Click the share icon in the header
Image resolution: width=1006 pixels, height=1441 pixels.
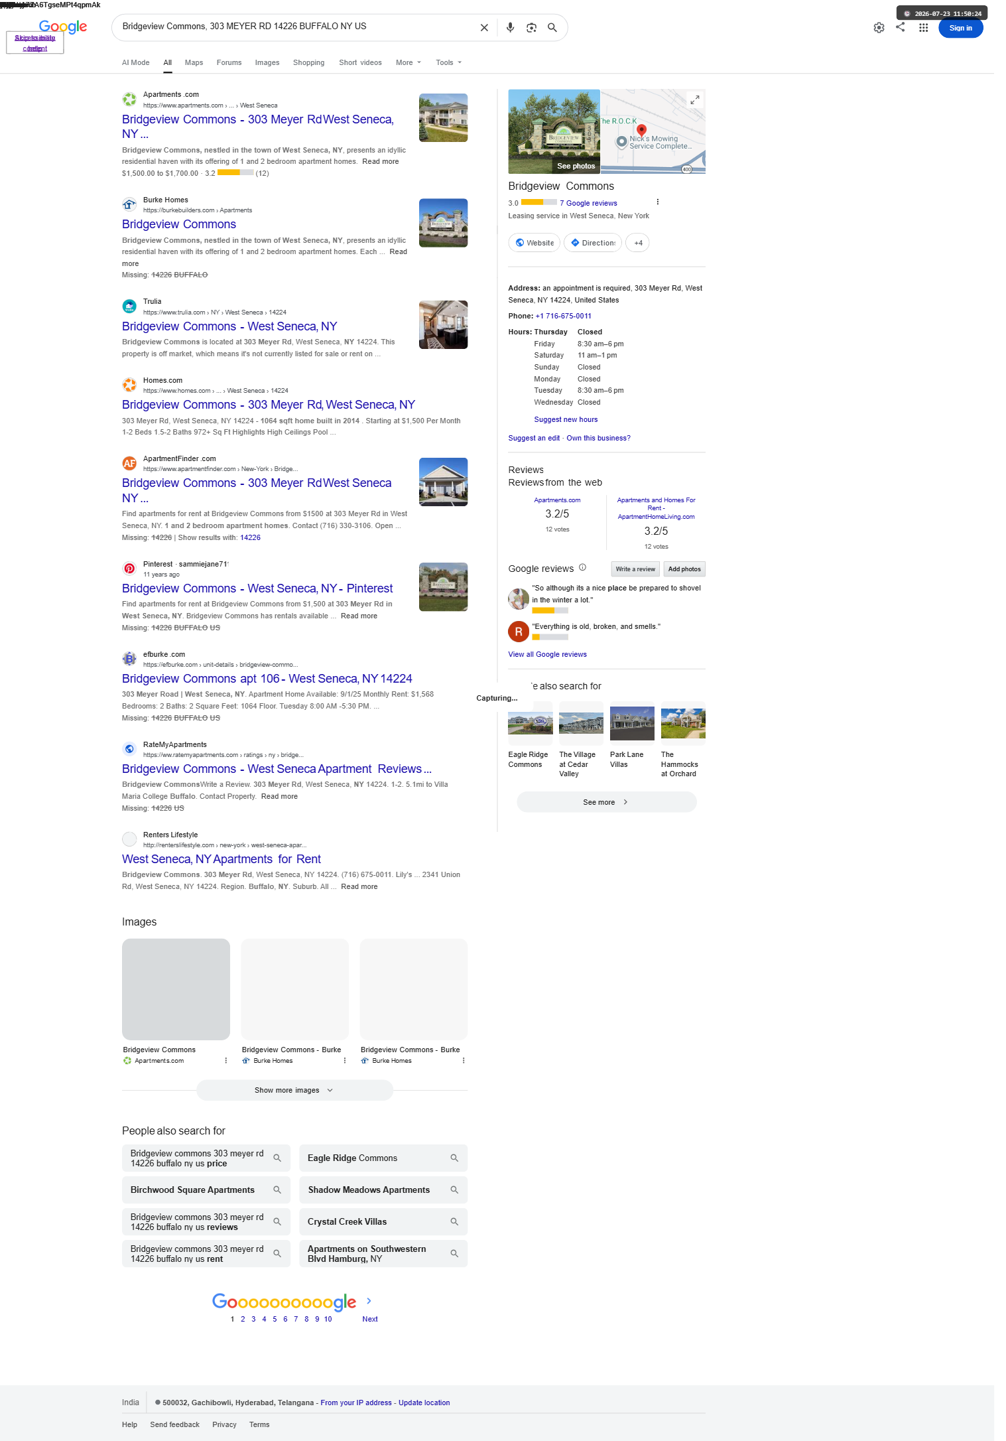(x=900, y=27)
